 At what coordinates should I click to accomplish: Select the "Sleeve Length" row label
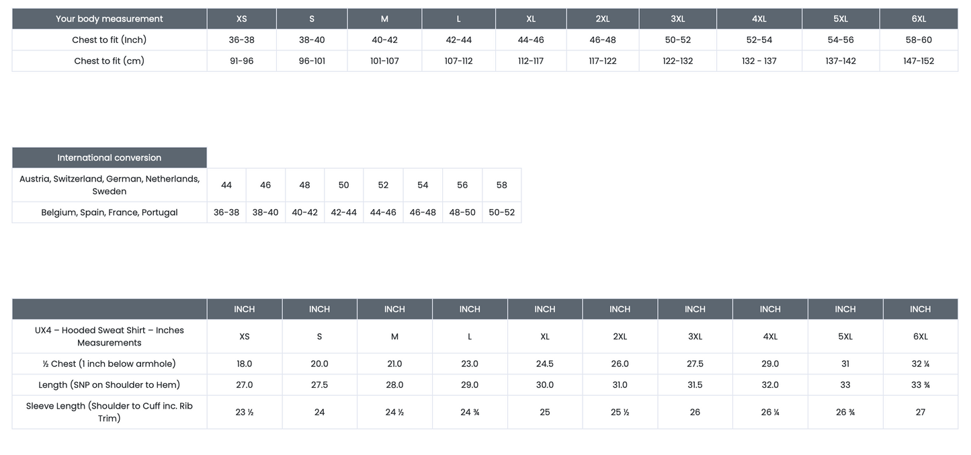pos(109,412)
